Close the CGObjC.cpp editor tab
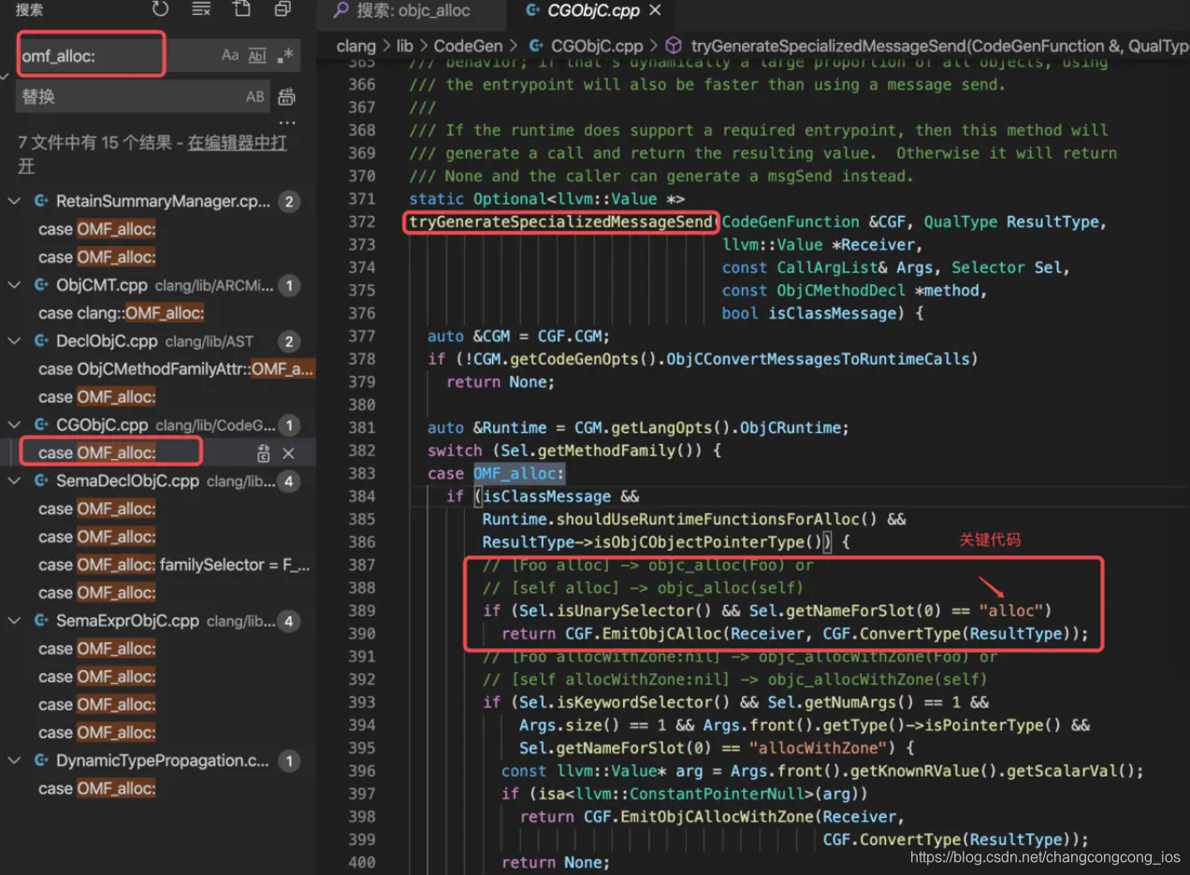1190x875 pixels. point(655,10)
